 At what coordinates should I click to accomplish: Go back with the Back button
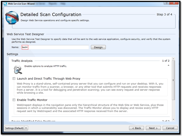[137, 128]
